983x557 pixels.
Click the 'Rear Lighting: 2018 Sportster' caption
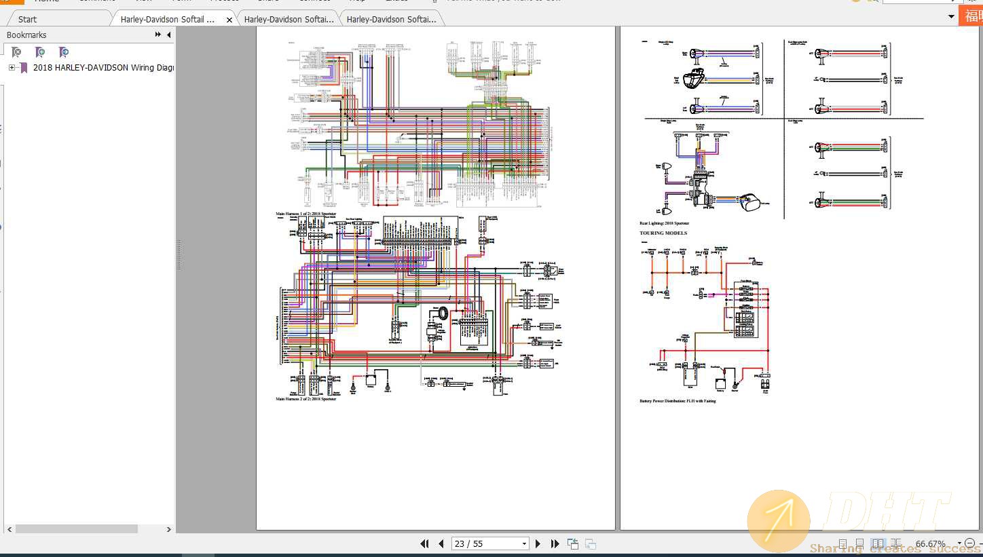[x=664, y=223]
